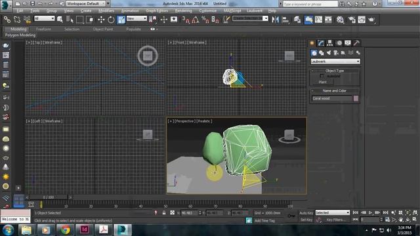Select the Bind to Space Warp tool

pos(27,20)
